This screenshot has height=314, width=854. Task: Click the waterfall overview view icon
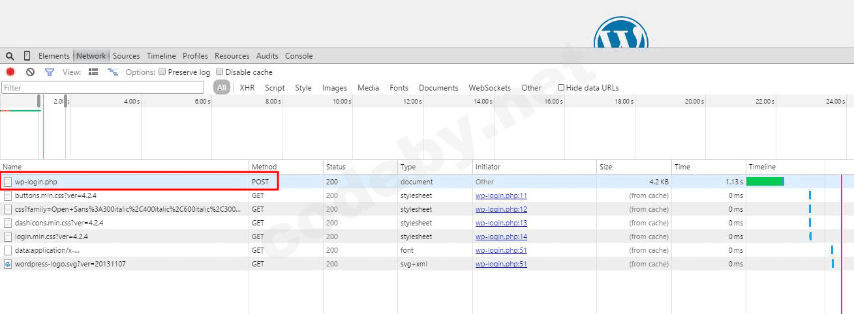click(x=113, y=72)
